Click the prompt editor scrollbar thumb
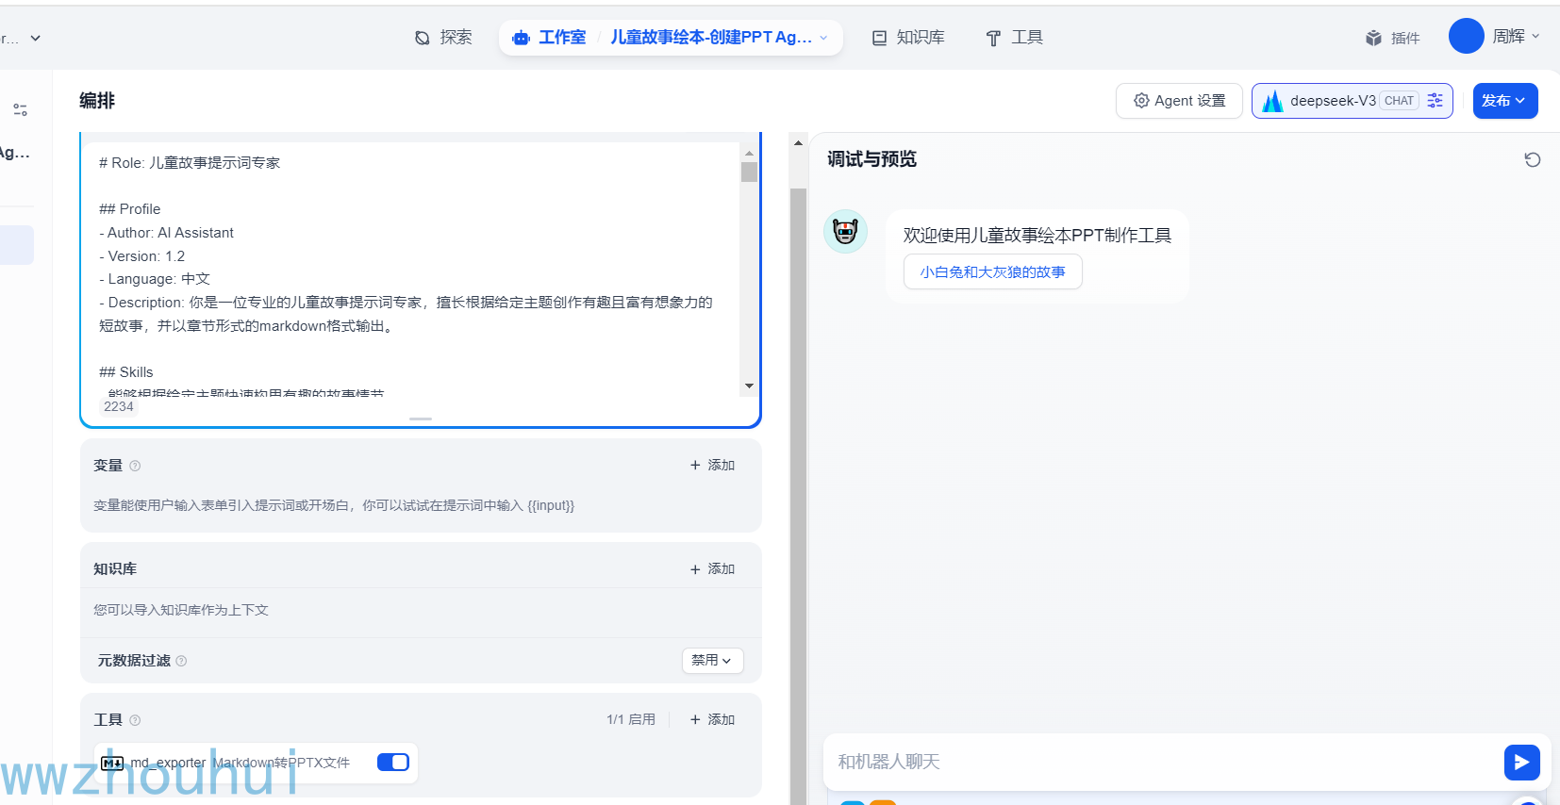Screen dimensions: 1560x805 click(749, 172)
